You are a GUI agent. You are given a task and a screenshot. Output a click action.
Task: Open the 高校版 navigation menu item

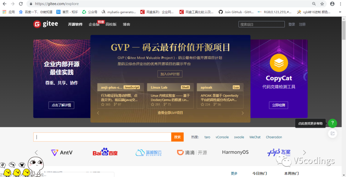click(111, 25)
